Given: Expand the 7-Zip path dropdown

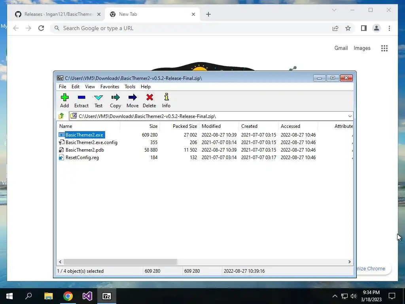Looking at the screenshot, I should coord(350,116).
